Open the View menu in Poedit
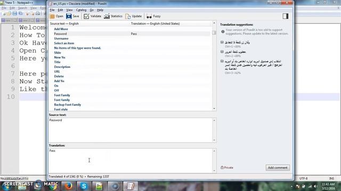This screenshot has width=341, height=191. [x=69, y=10]
